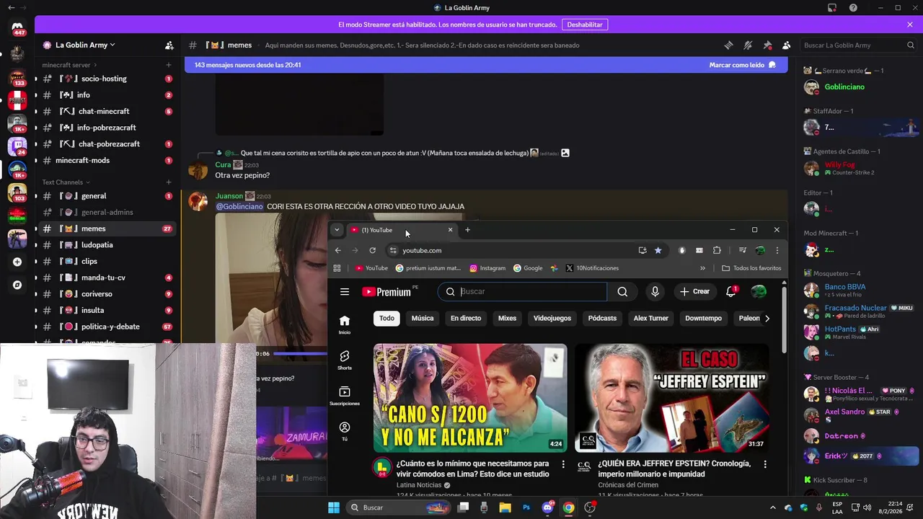
Task: Open Todos los favoritos bookmarks folder
Action: point(751,268)
